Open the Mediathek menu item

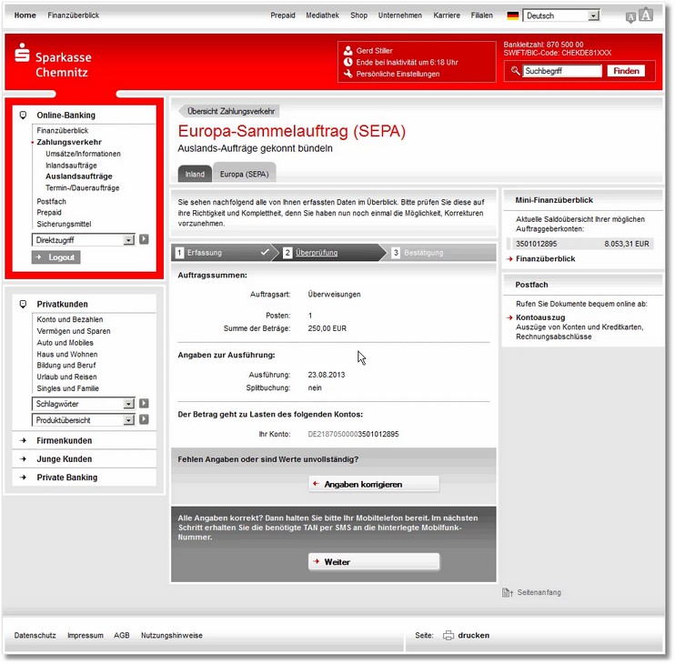322,15
